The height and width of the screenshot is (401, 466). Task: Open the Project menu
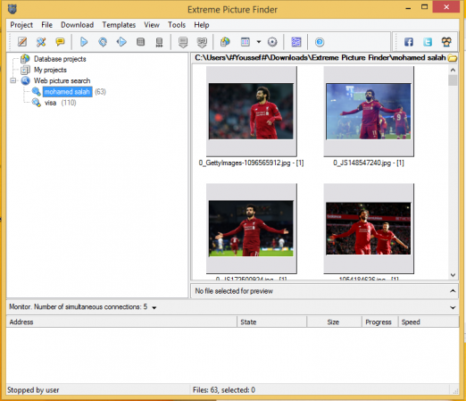21,25
